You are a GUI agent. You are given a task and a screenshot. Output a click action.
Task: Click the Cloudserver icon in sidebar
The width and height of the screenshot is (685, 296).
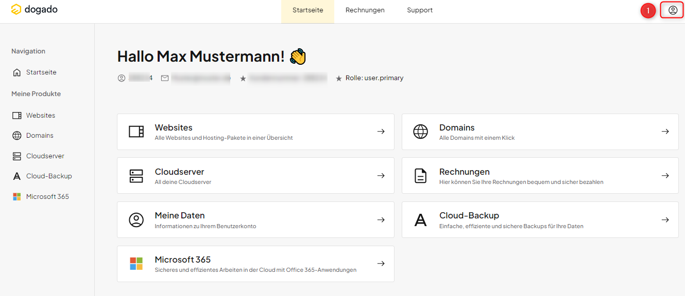17,156
